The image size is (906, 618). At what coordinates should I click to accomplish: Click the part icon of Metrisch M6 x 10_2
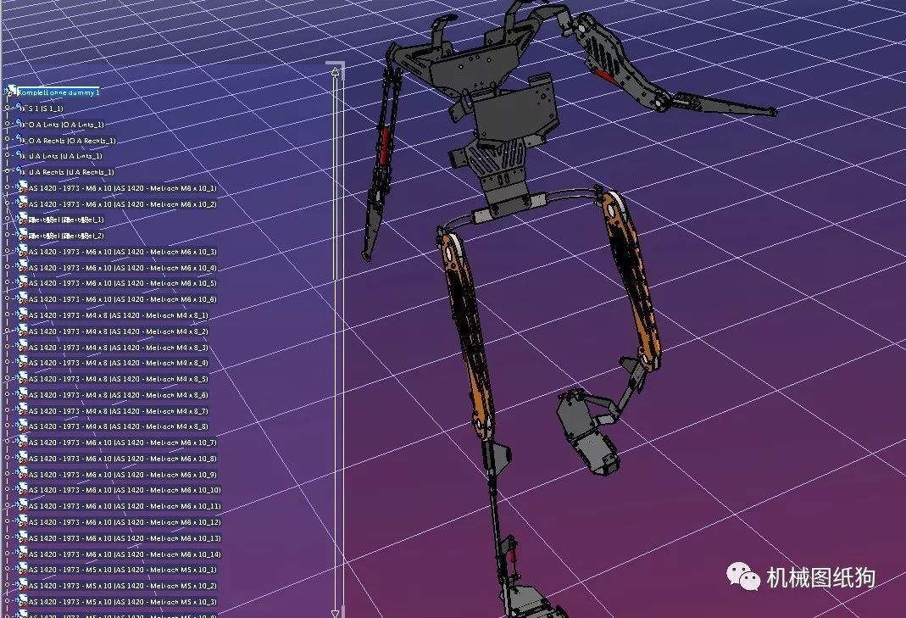pyautogui.click(x=22, y=203)
